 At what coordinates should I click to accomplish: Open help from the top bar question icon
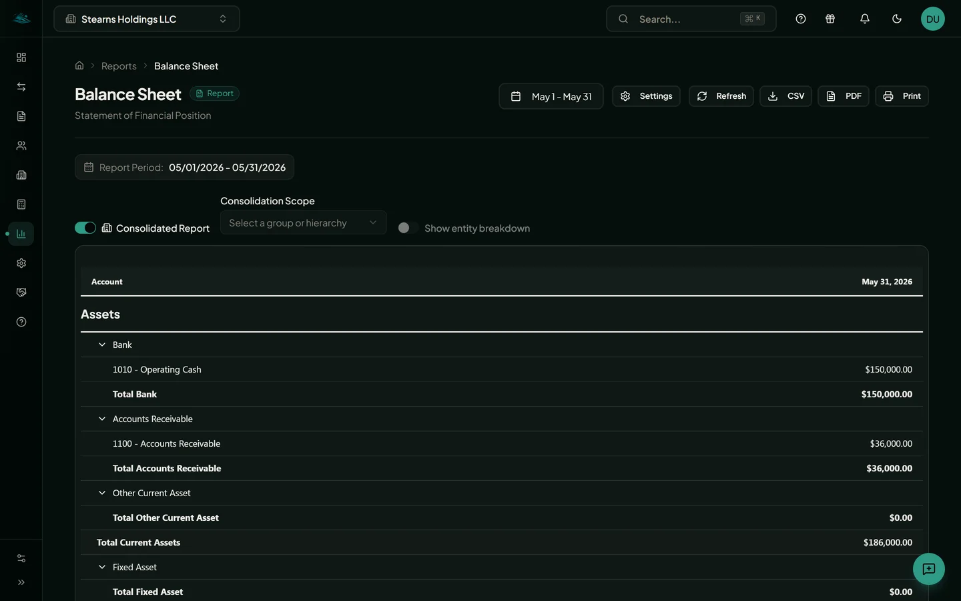click(801, 19)
